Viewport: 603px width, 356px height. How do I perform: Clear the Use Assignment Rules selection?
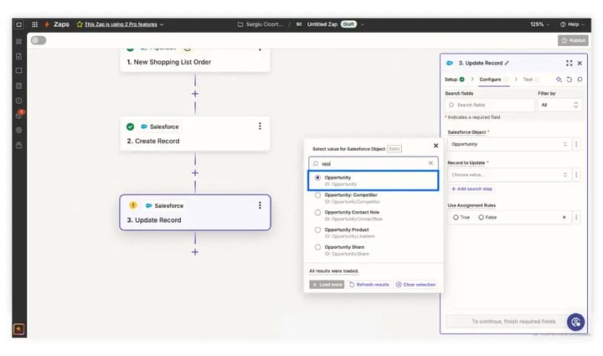pos(564,217)
